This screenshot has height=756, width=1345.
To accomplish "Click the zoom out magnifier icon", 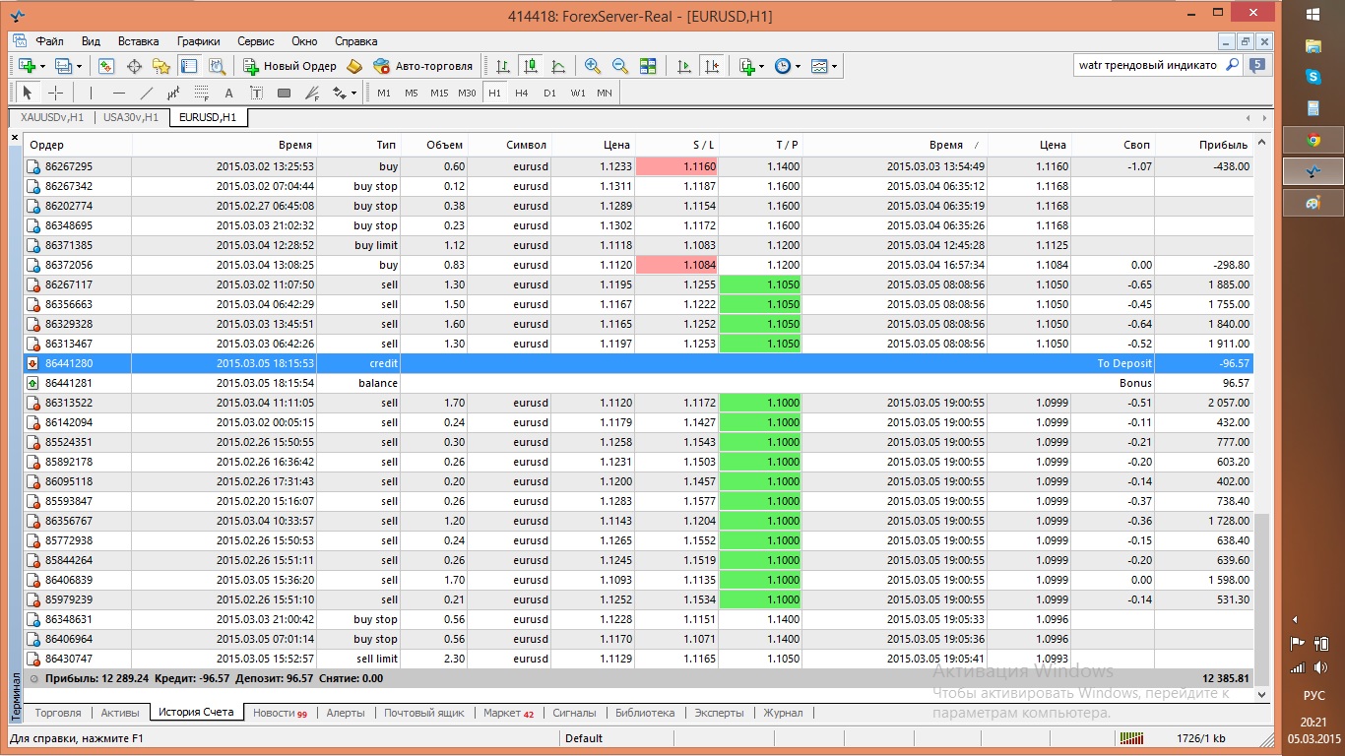I will point(620,66).
